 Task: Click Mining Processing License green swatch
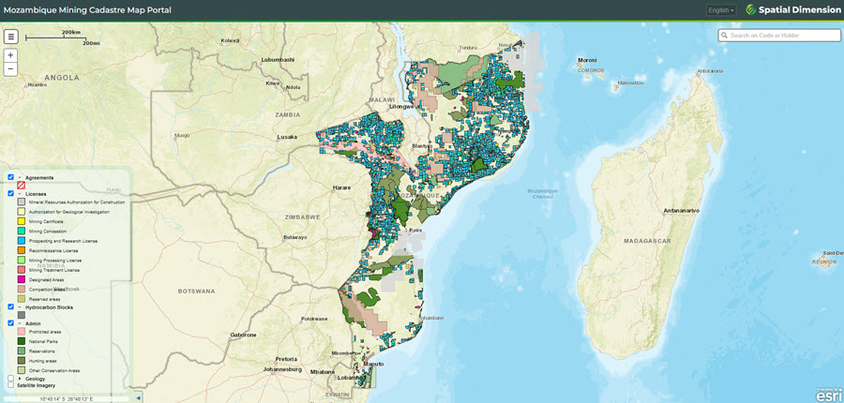pos(21,260)
